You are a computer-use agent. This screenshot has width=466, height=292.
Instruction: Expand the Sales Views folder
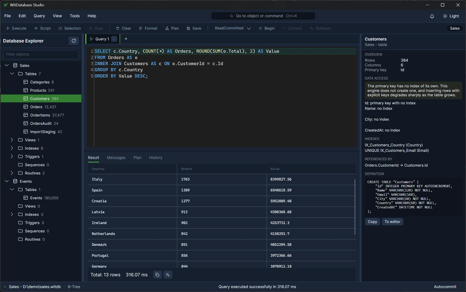coord(12,140)
